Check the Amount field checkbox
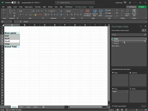Viewport: 148px width, 111px height. click(113, 41)
